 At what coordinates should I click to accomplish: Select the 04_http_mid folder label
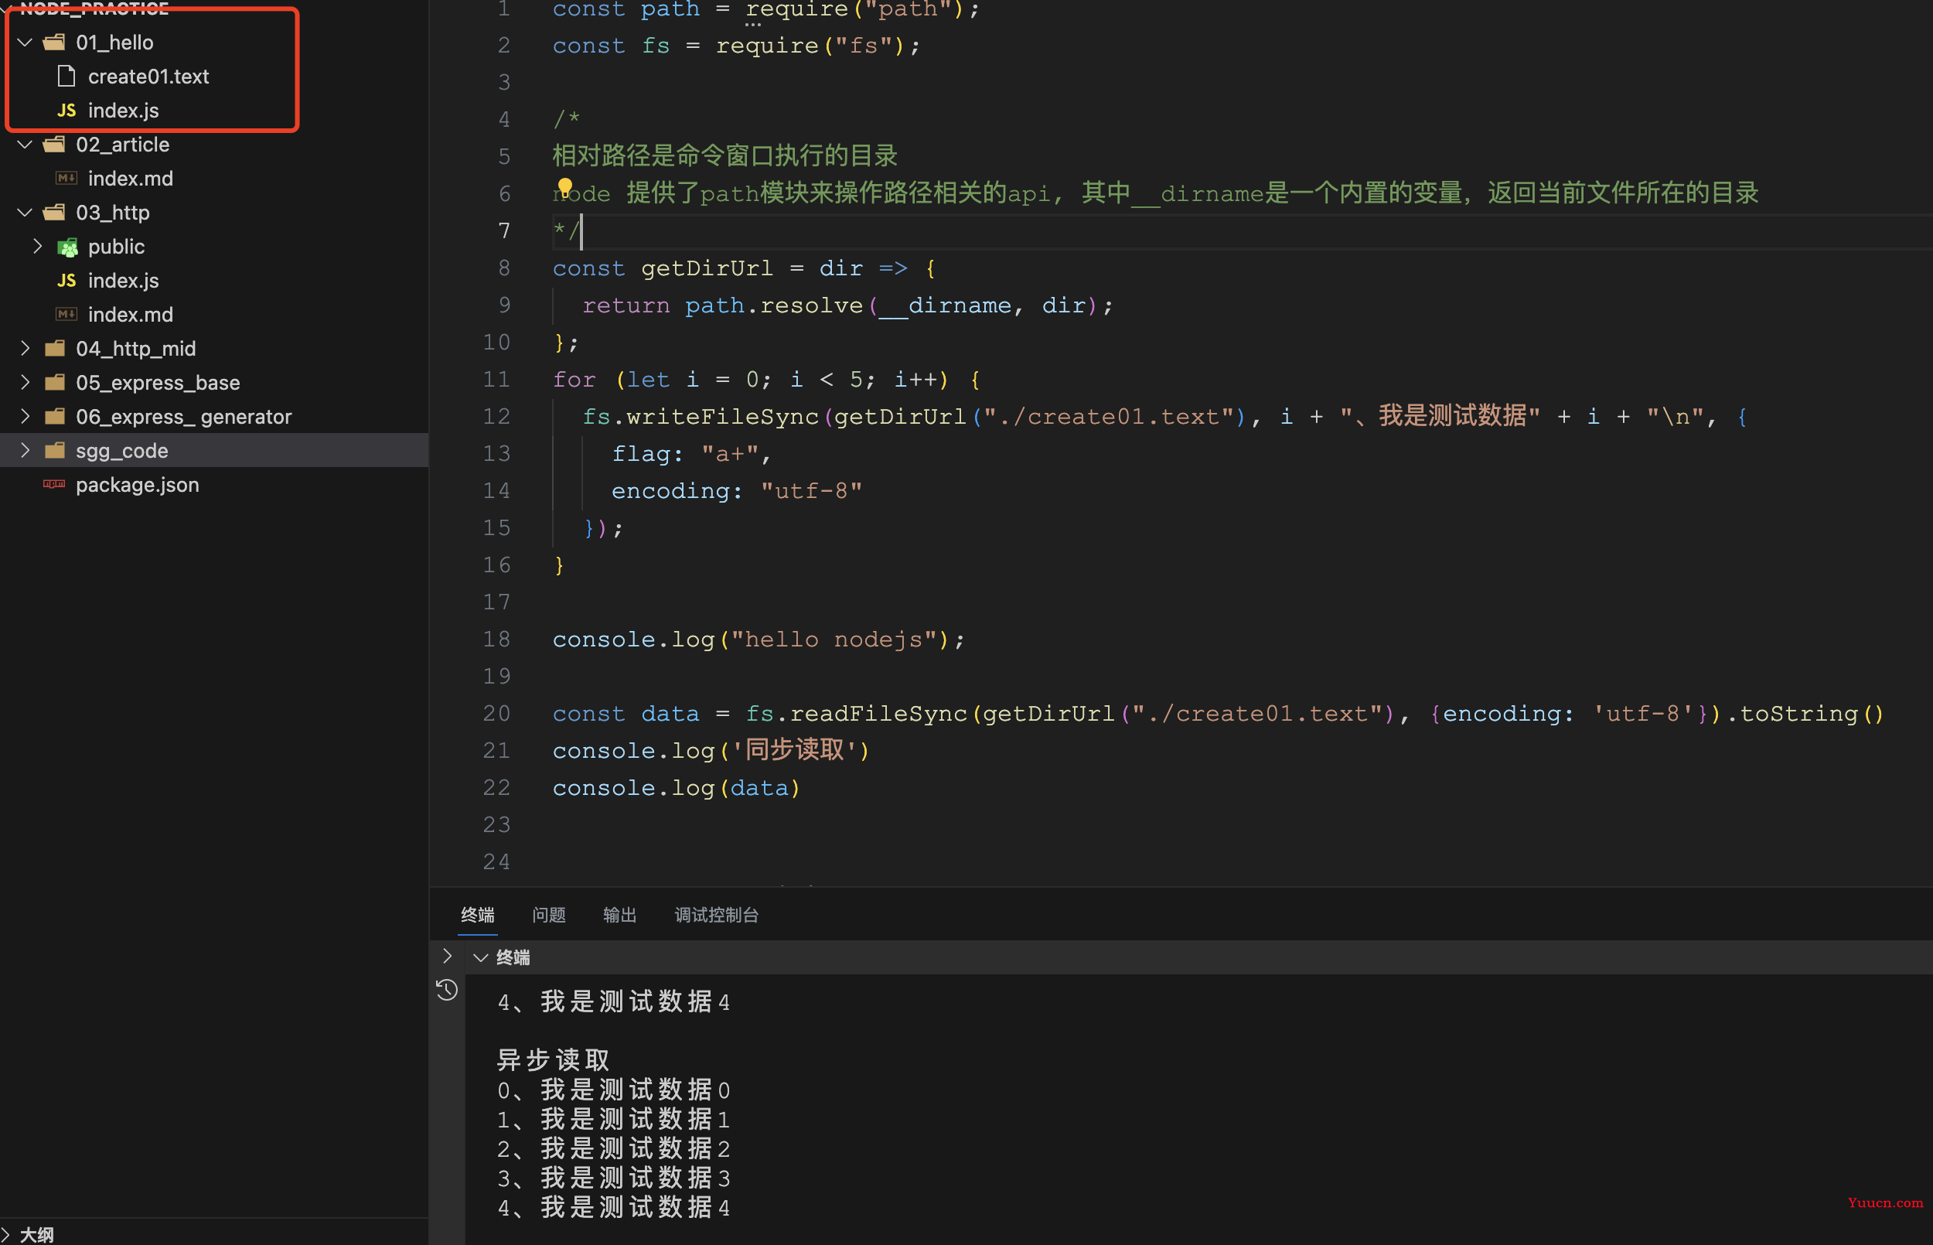click(x=136, y=349)
